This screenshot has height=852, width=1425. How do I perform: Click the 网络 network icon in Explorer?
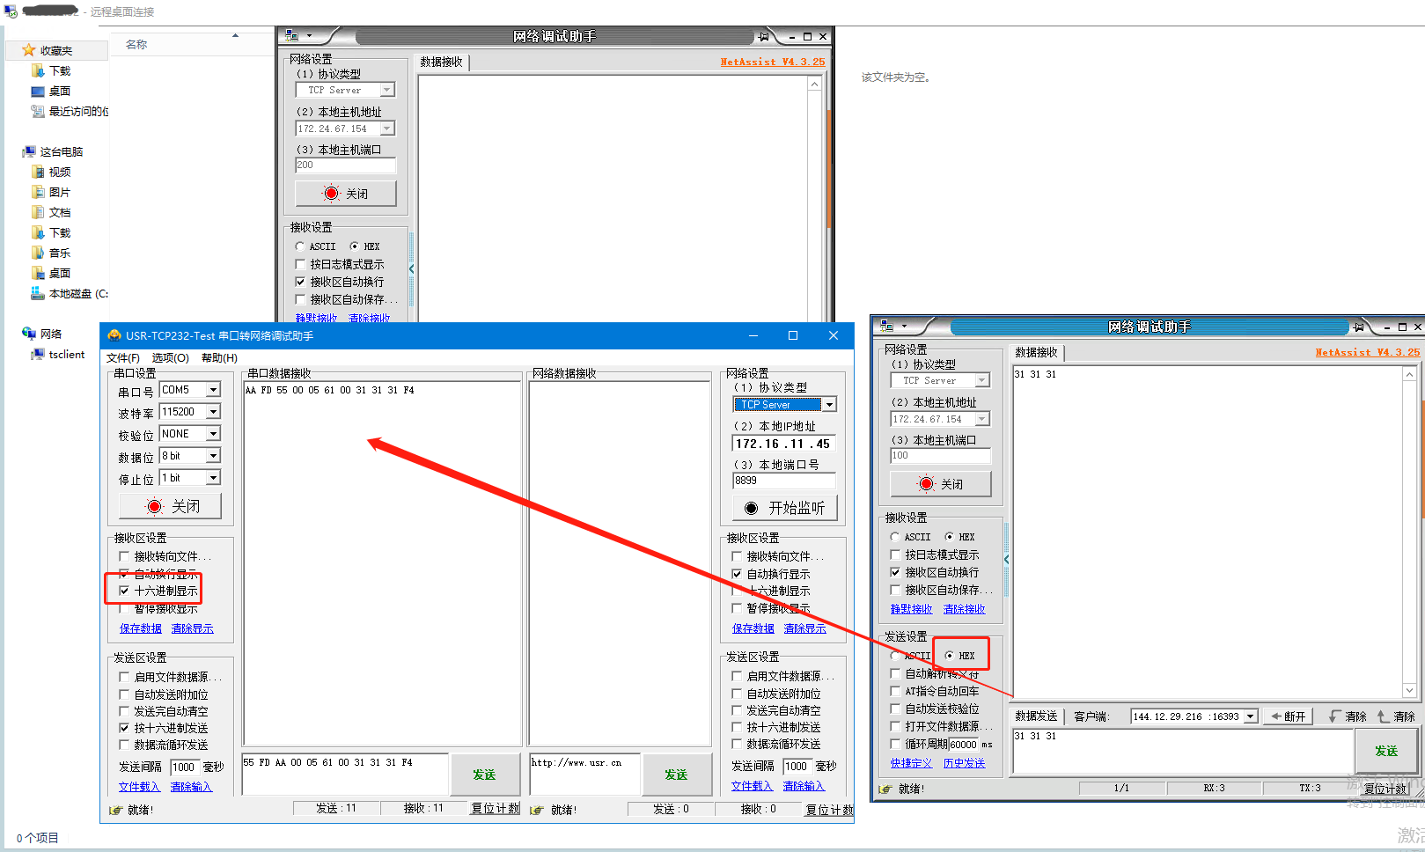(29, 334)
